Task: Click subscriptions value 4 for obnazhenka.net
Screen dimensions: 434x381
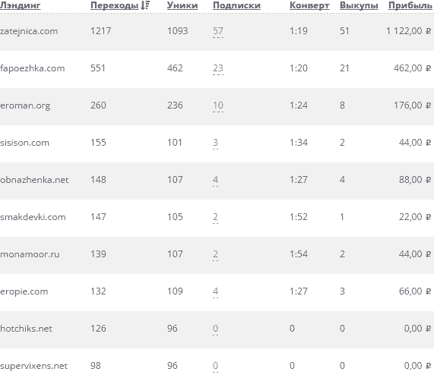Action: [x=215, y=180]
